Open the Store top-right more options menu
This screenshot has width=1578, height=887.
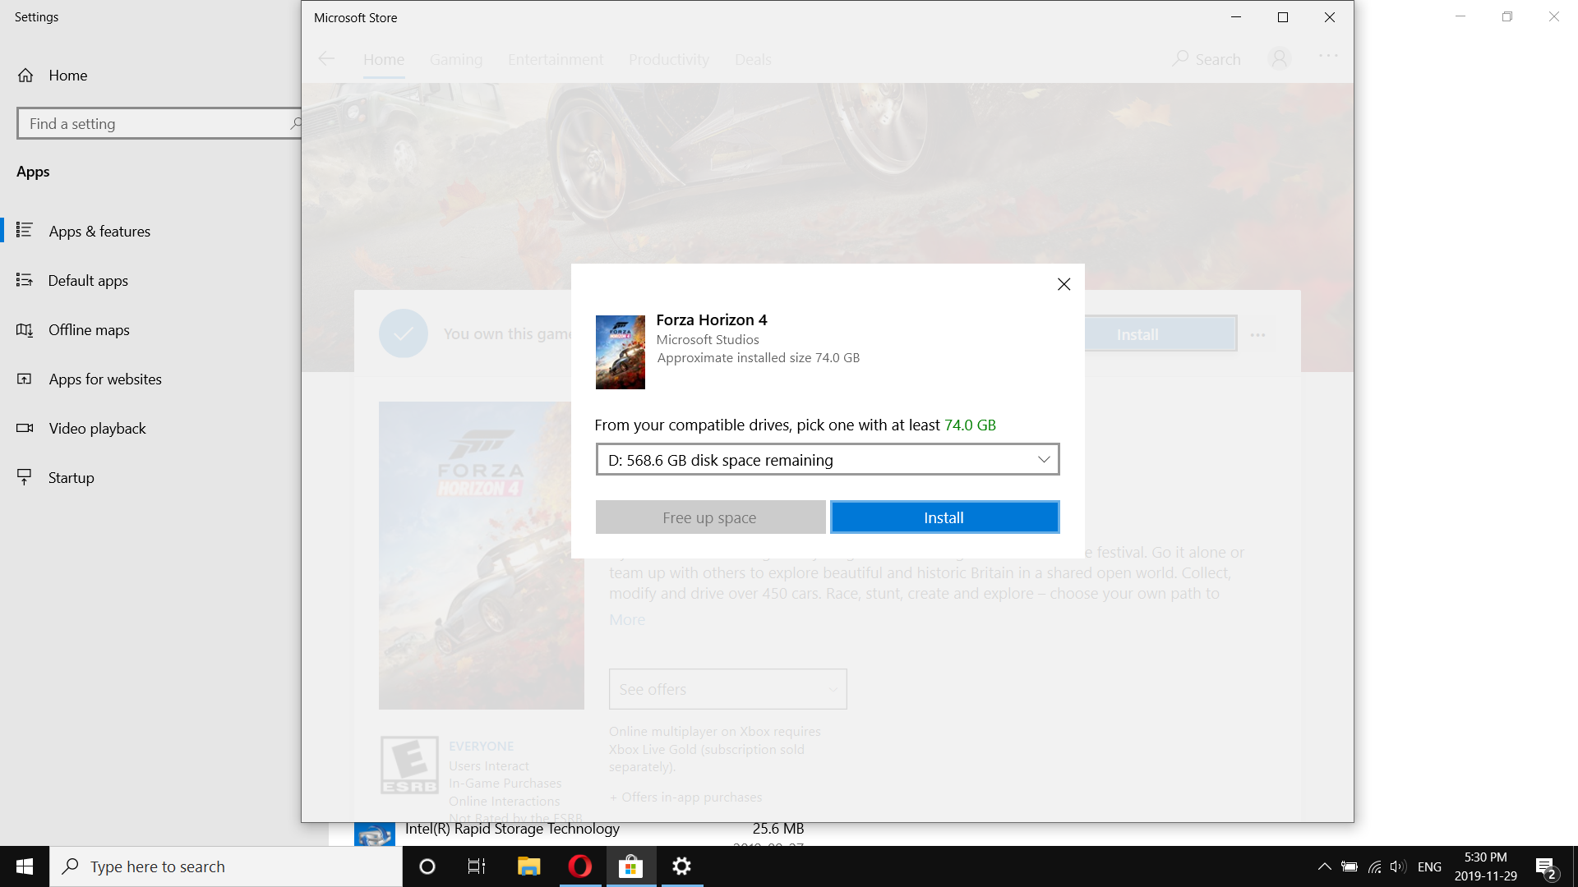1328,56
